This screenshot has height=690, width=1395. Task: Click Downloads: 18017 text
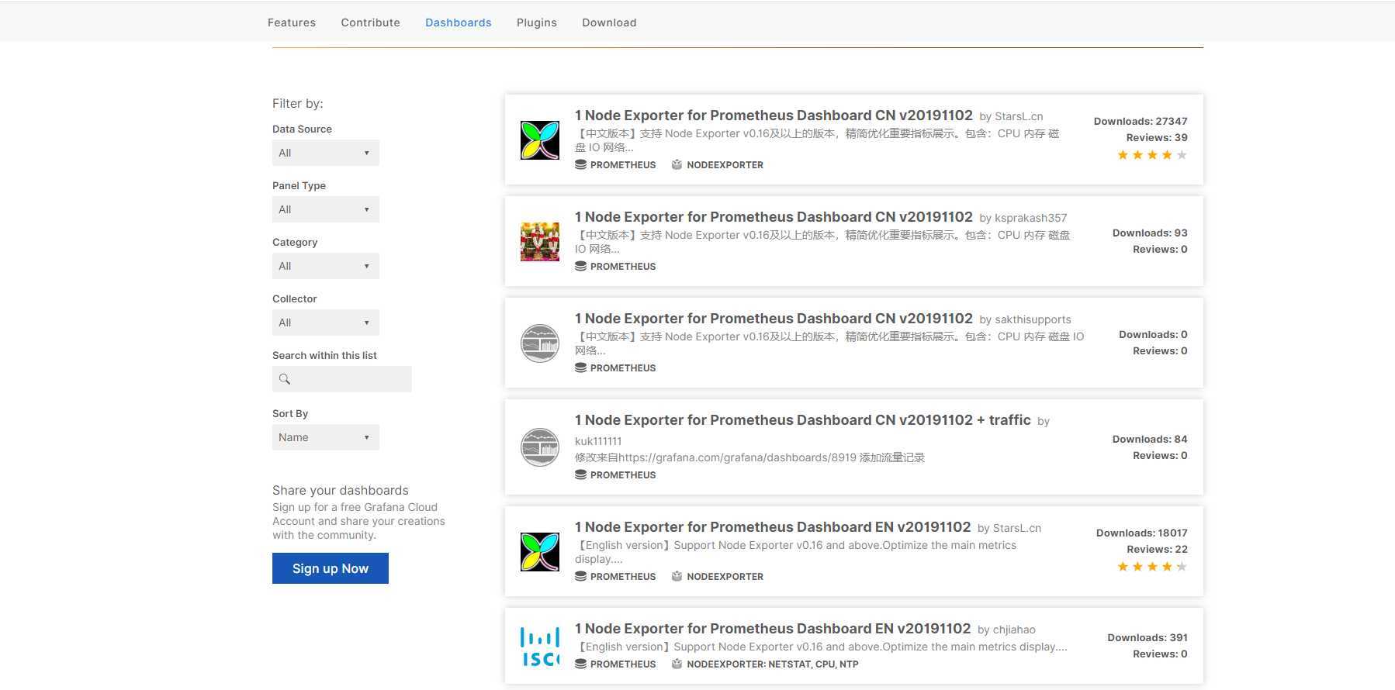point(1141,533)
